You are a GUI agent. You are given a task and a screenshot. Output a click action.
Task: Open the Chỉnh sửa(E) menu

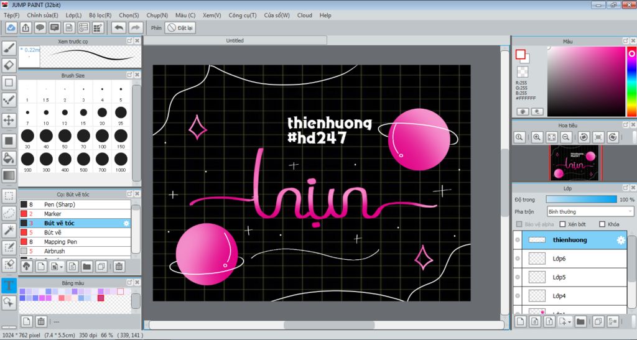42,15
